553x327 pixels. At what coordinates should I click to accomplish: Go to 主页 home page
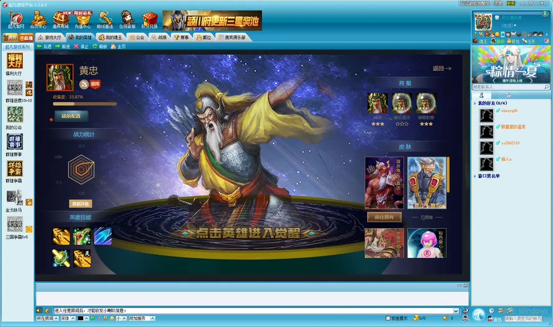click(118, 47)
